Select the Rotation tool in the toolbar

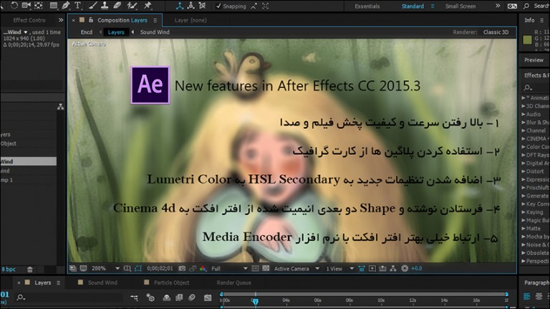(14, 6)
